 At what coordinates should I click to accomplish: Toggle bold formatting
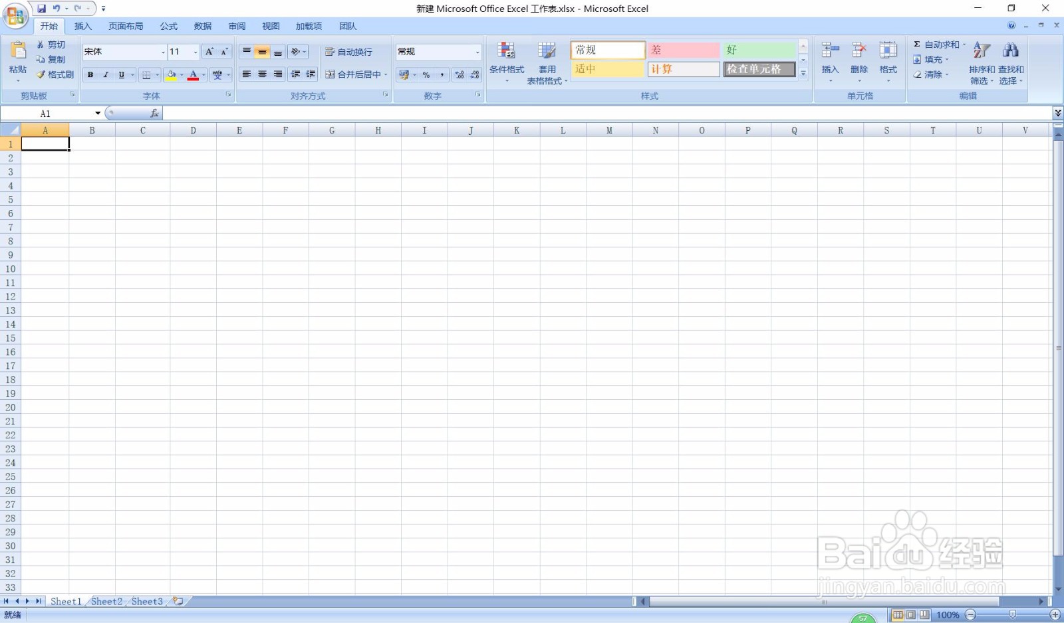(90, 74)
